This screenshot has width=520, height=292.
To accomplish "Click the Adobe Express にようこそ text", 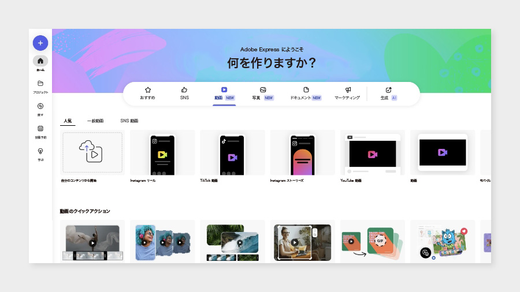I will (272, 49).
